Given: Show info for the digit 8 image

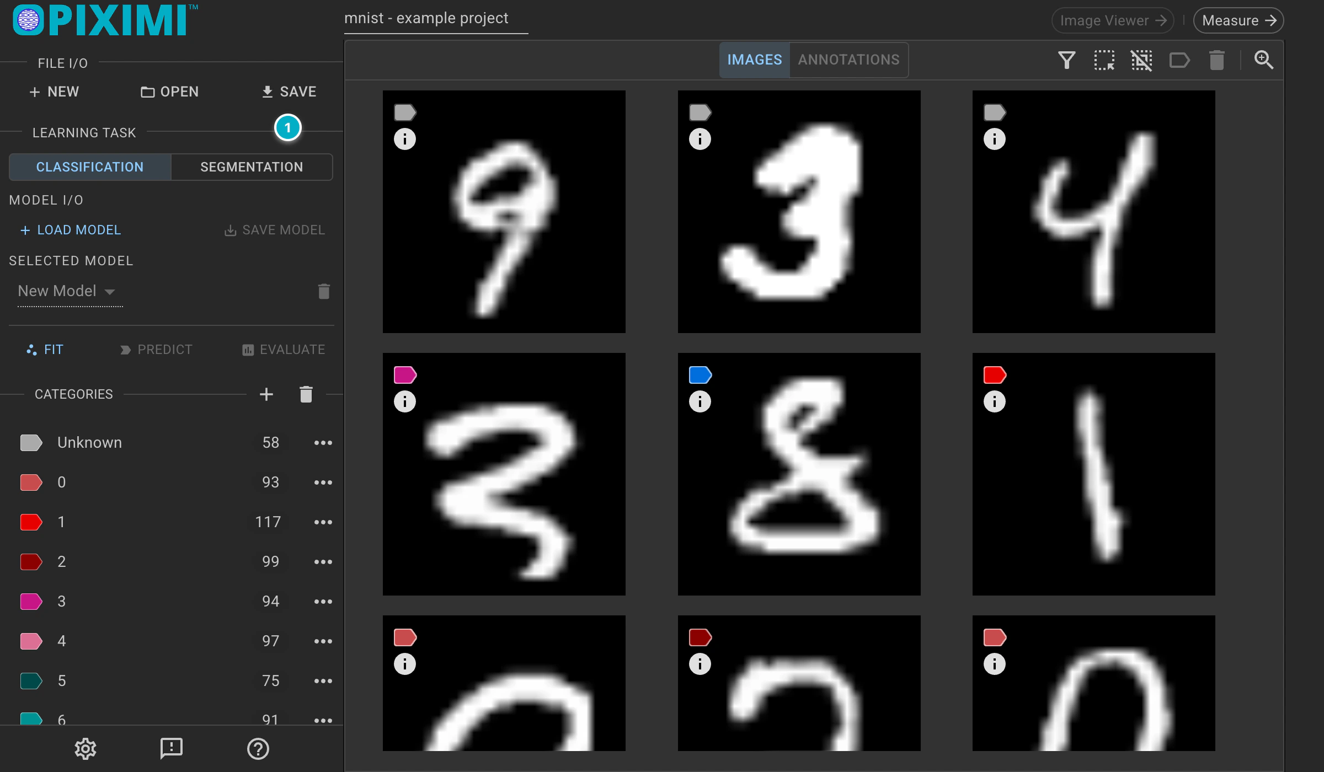Looking at the screenshot, I should [700, 401].
